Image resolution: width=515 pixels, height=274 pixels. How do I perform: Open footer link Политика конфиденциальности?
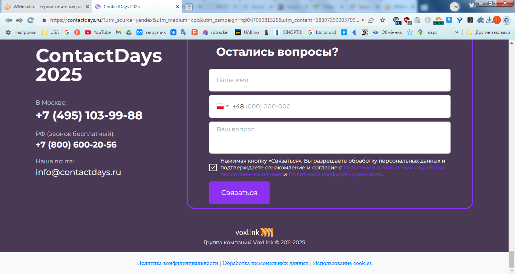pos(178,263)
